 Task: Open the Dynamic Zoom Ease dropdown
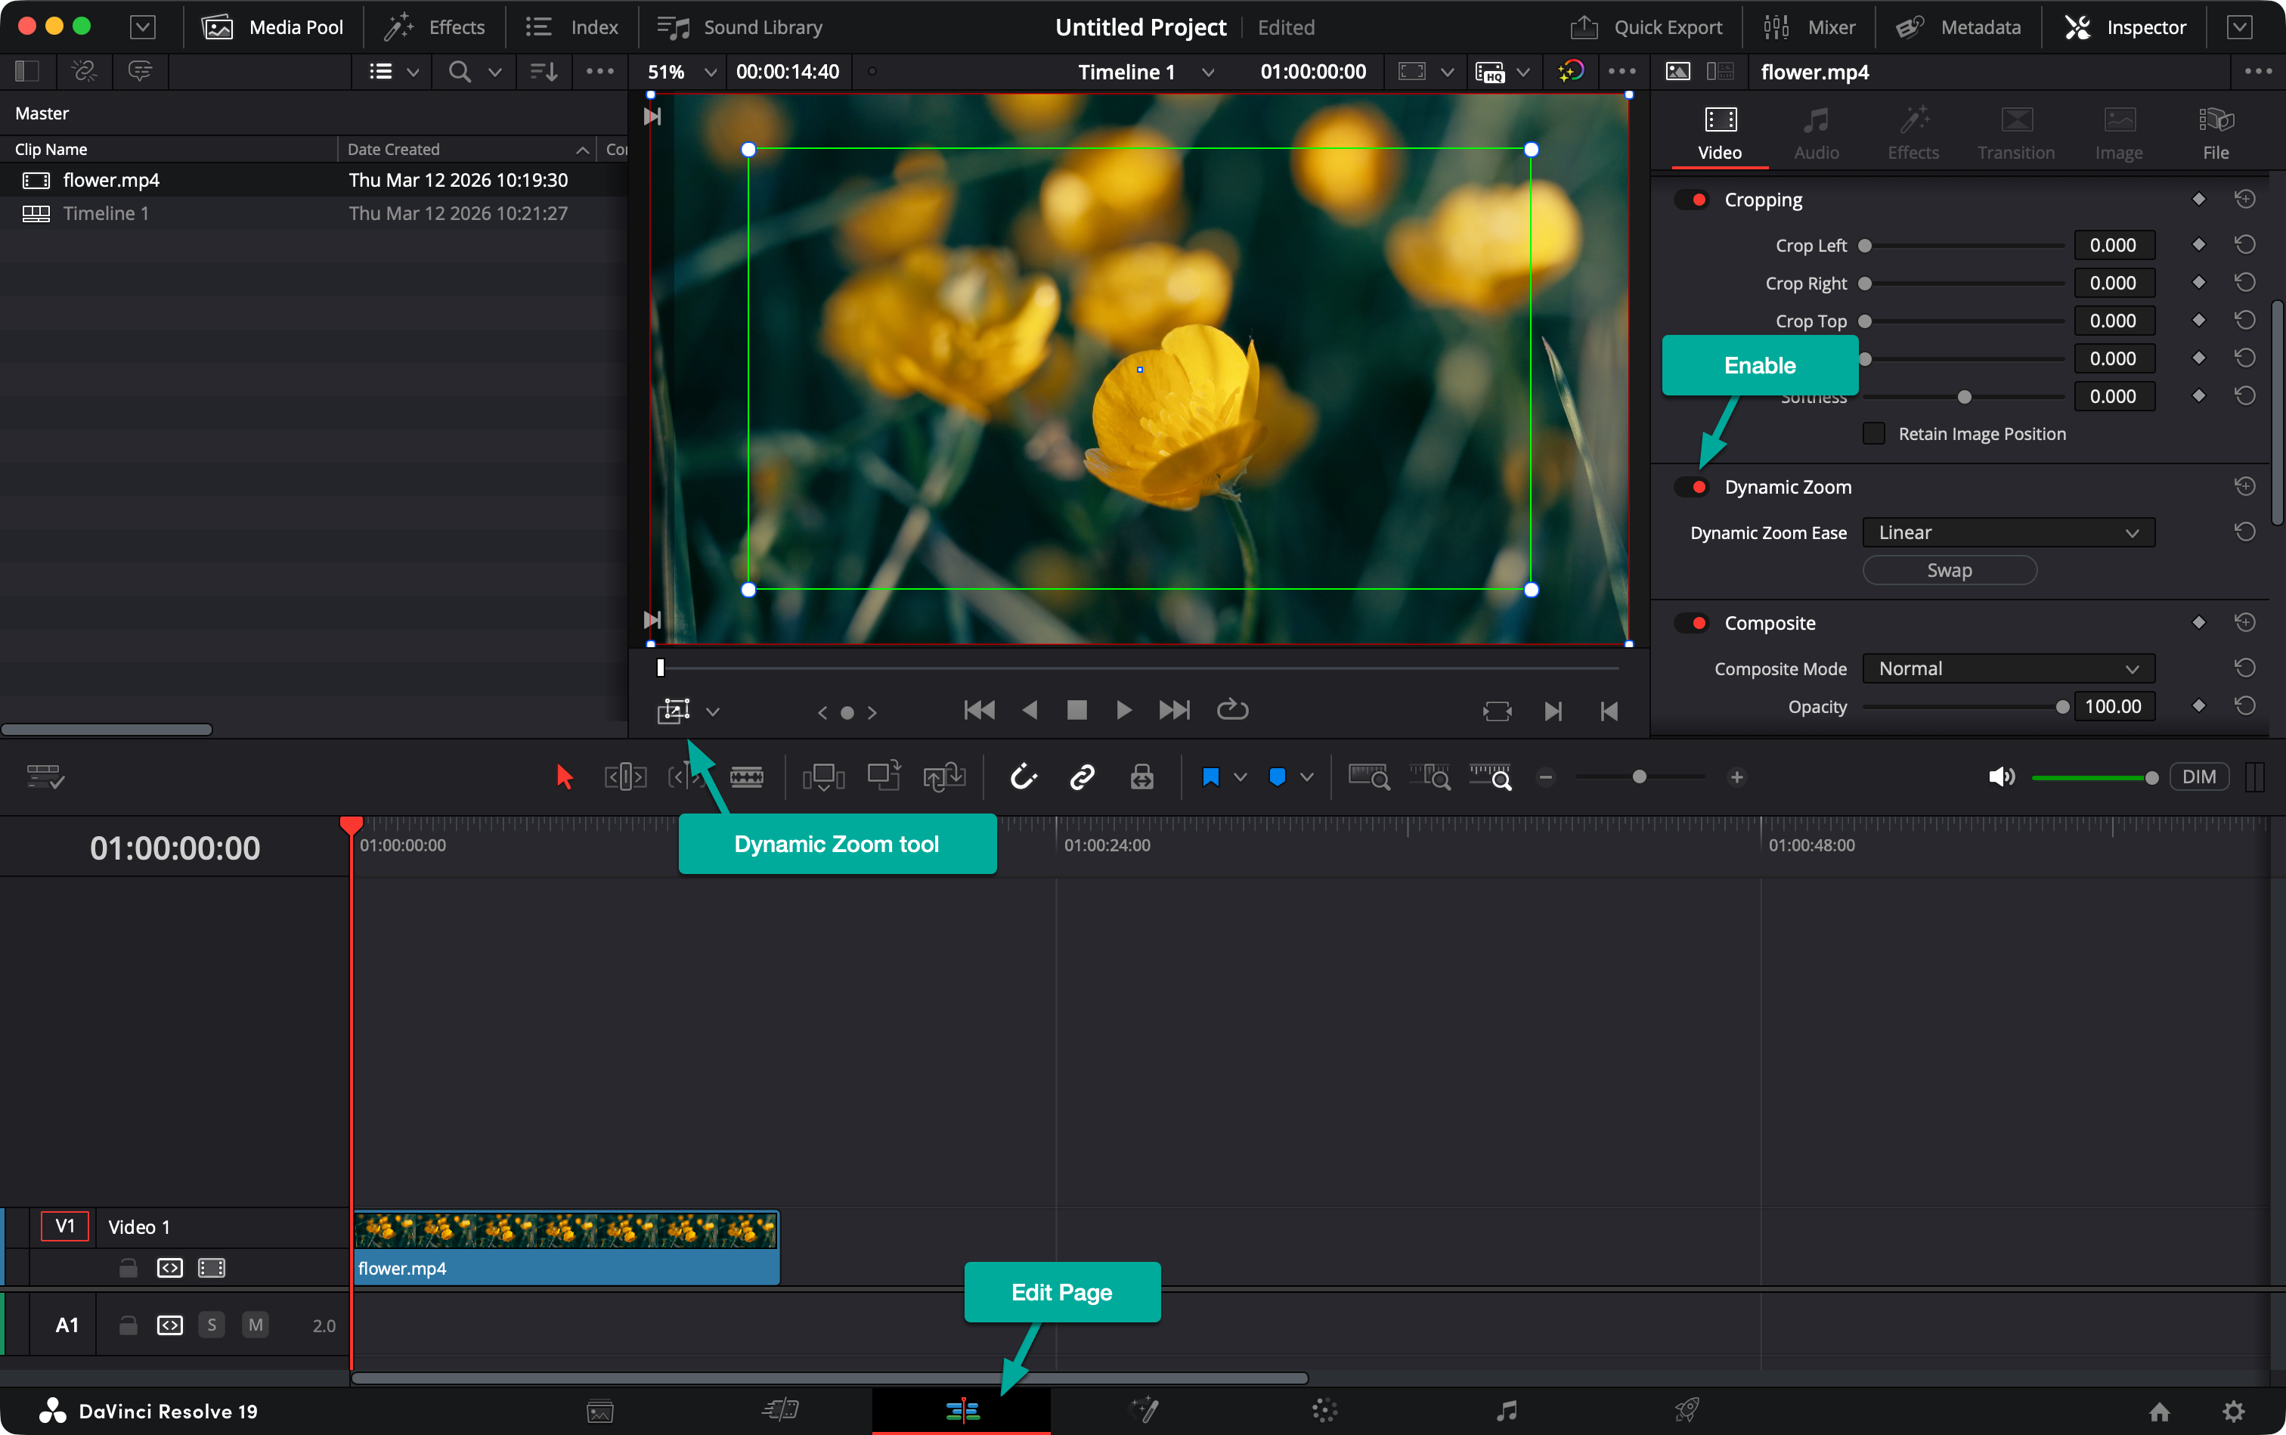click(x=2006, y=532)
